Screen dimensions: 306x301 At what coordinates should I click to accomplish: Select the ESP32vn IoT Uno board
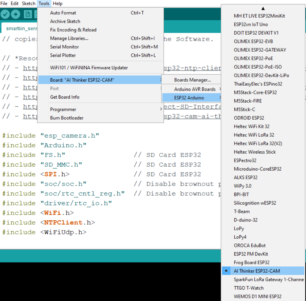[x=263, y=24]
